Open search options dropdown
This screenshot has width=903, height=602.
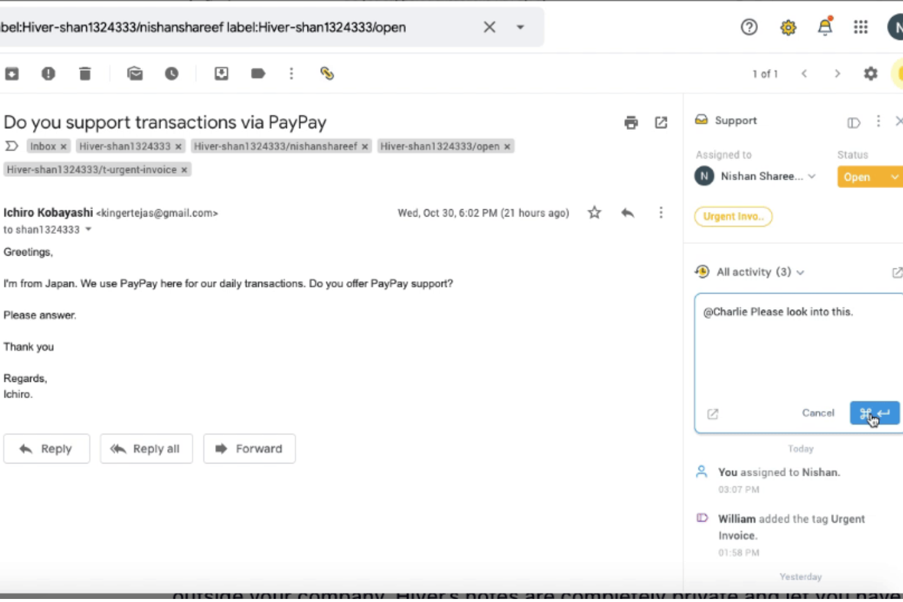(x=519, y=27)
